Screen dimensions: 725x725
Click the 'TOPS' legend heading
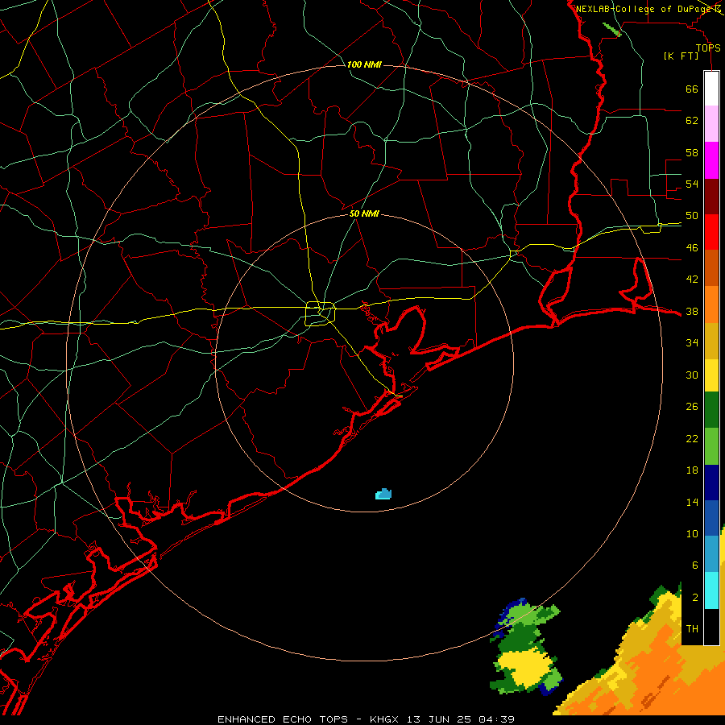click(x=708, y=48)
